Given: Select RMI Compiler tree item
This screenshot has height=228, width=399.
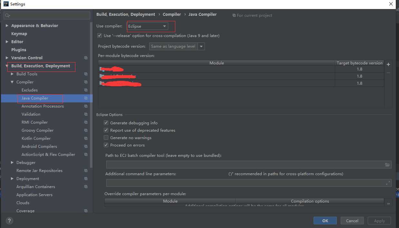Looking at the screenshot, I should [34, 122].
